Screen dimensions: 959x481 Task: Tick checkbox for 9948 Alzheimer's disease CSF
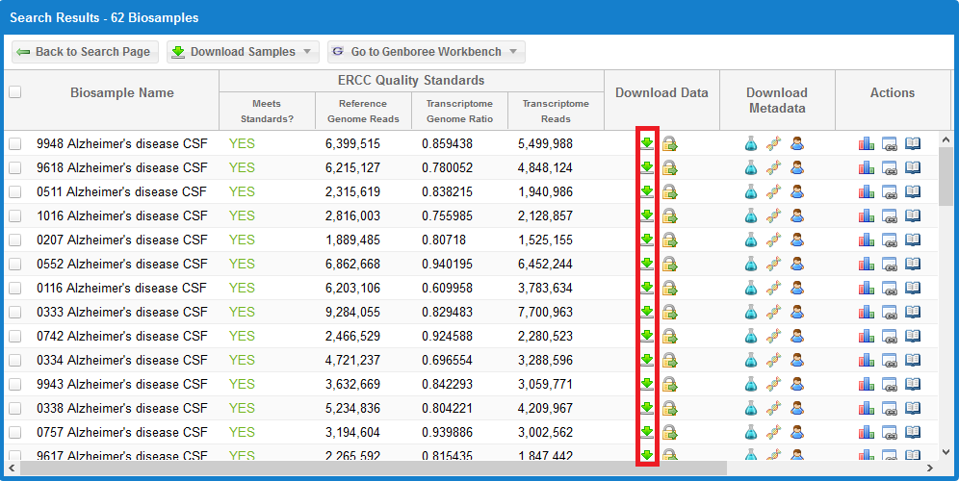14,143
